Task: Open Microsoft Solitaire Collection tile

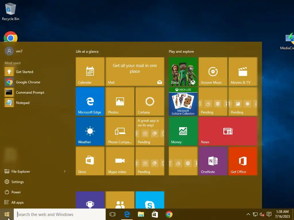Action: coord(183,101)
